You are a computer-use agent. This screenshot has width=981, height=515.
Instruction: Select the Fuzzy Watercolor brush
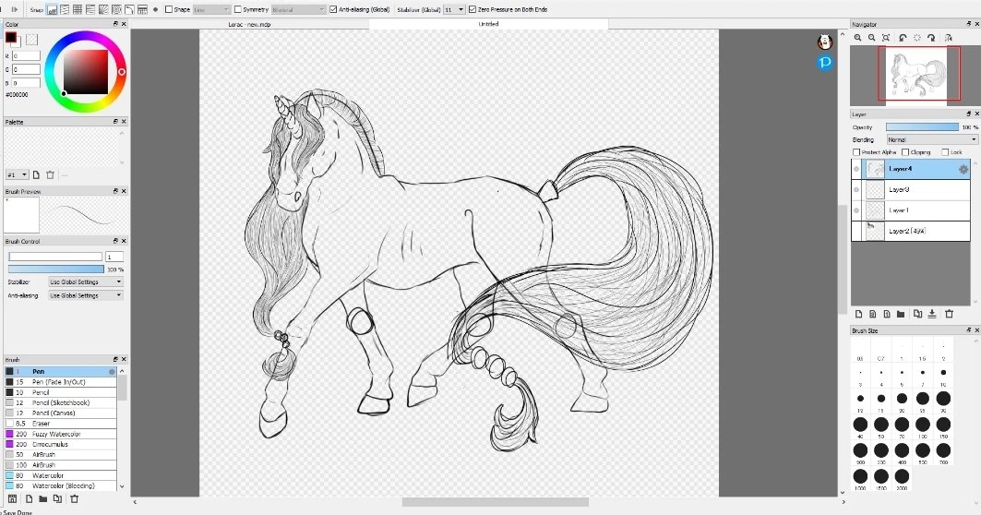coord(61,434)
